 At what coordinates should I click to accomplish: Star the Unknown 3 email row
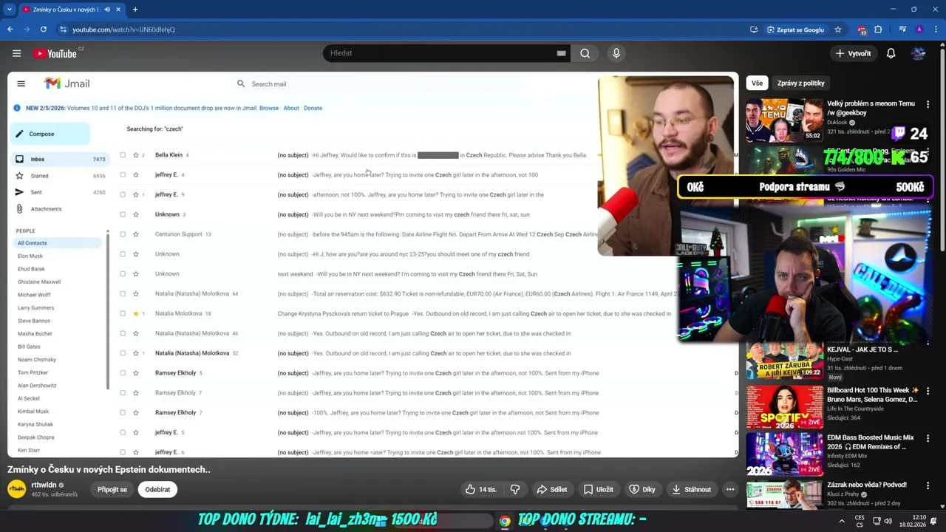[136, 214]
